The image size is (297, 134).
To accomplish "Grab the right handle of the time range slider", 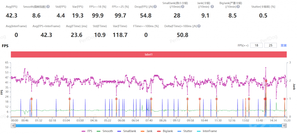I will [x=284, y=125].
